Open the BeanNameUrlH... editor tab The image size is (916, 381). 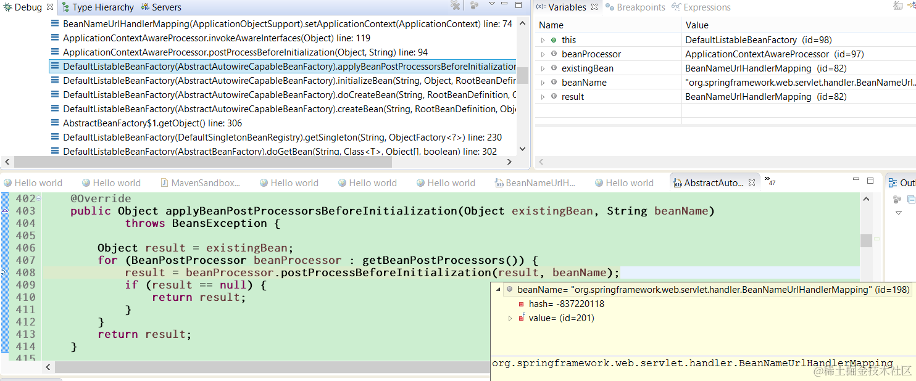(535, 183)
